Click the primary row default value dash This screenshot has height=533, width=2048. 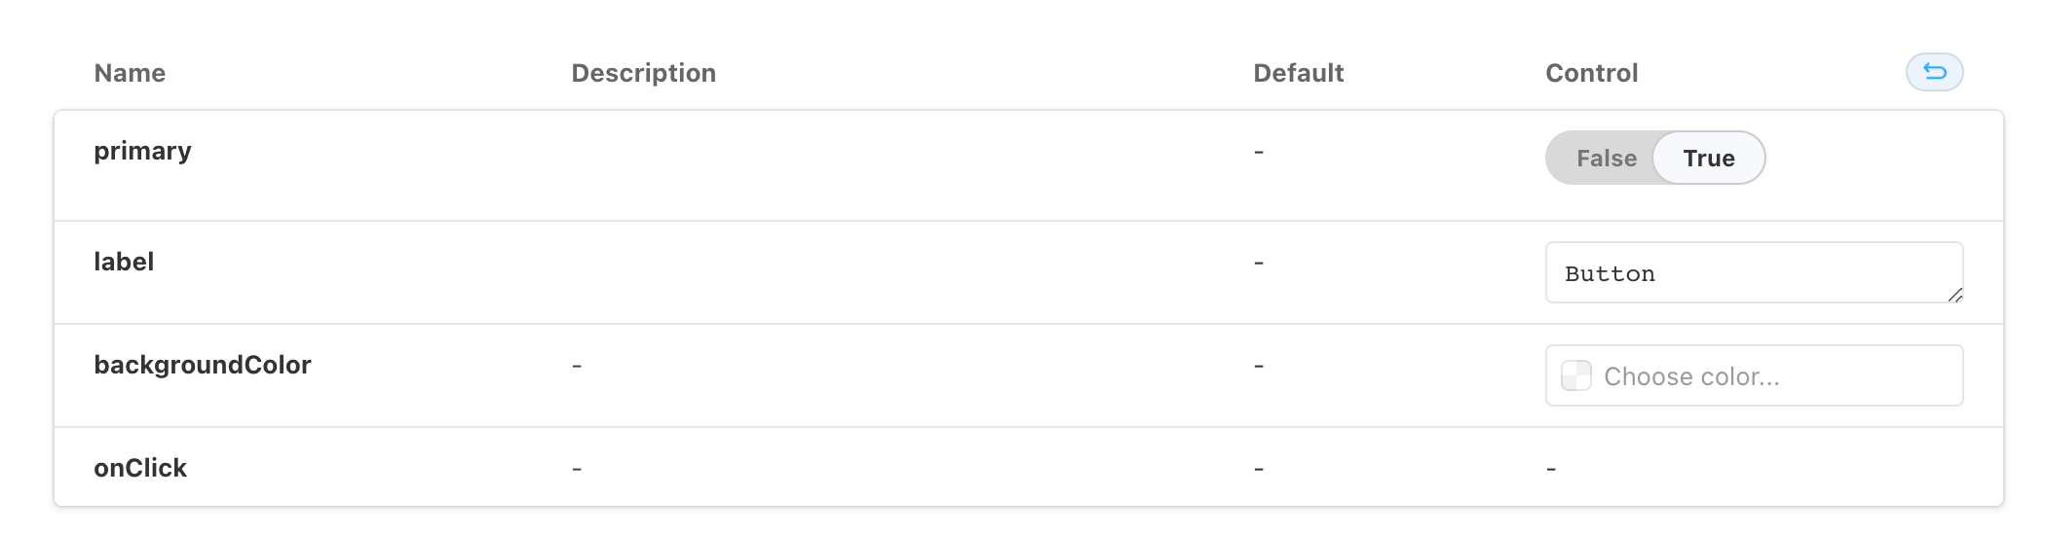click(x=1259, y=152)
